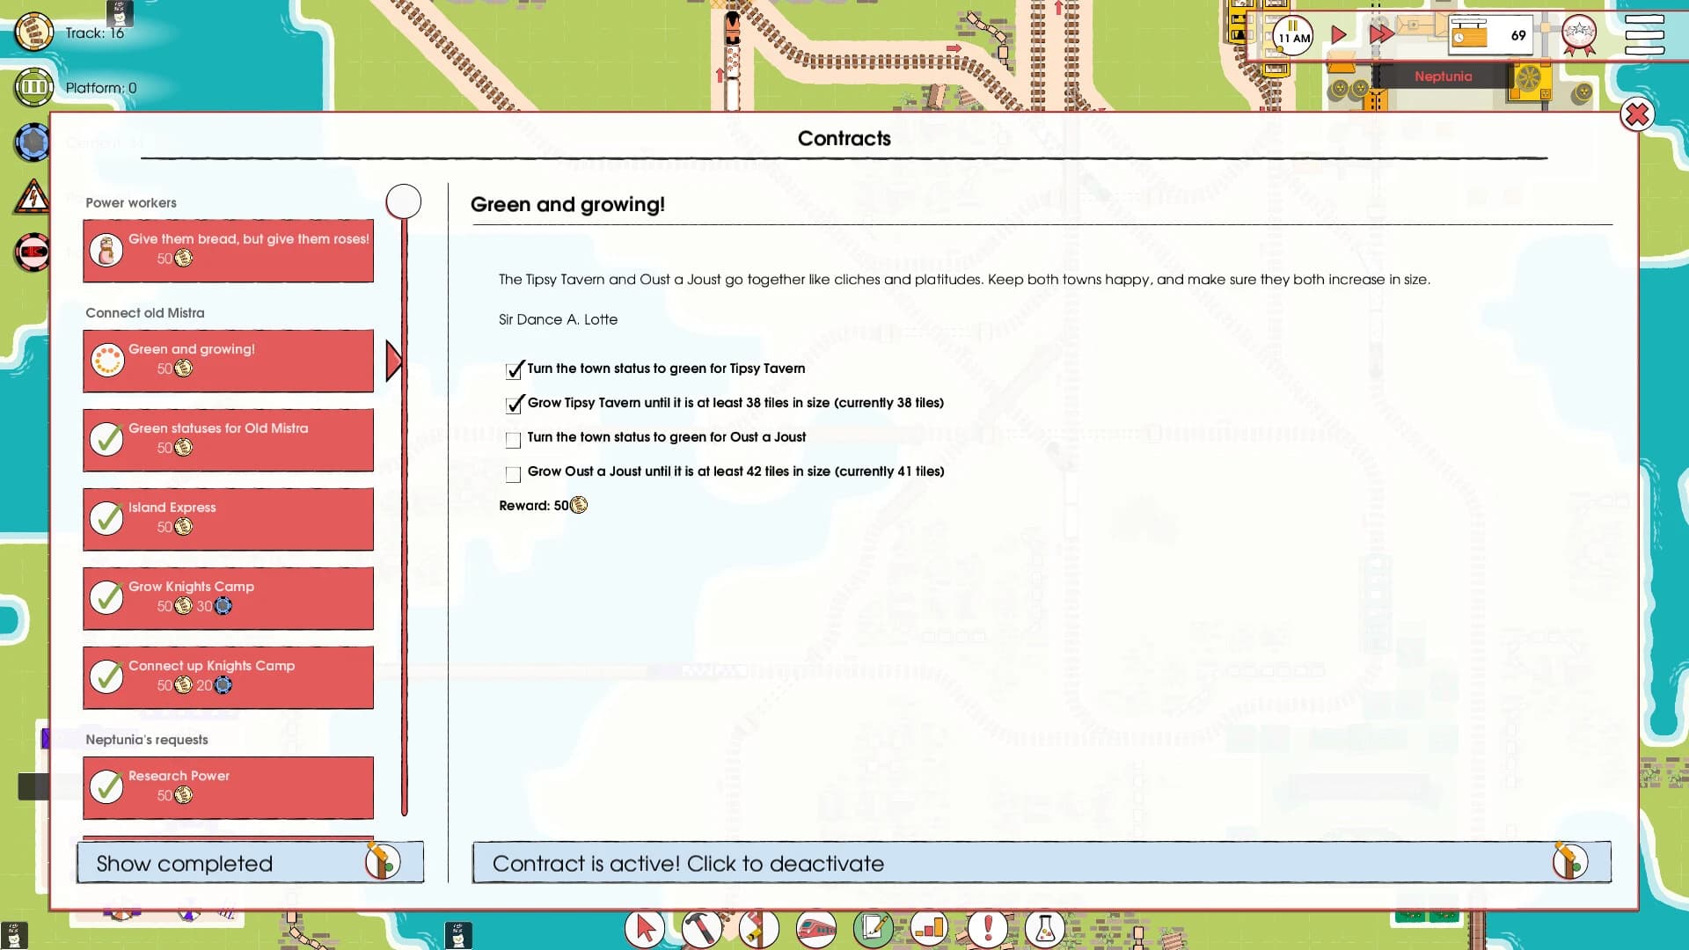Select the pointer cursor tool
This screenshot has height=950, width=1689.
click(x=645, y=928)
